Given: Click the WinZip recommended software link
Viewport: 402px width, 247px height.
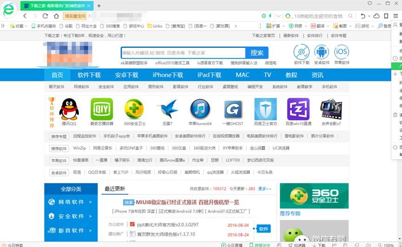Looking at the screenshot, I should [79, 148].
